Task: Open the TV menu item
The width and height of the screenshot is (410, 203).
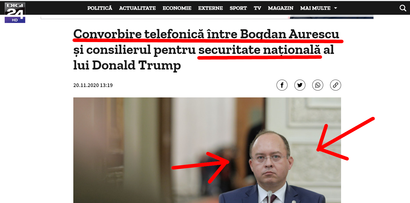Action: (257, 8)
